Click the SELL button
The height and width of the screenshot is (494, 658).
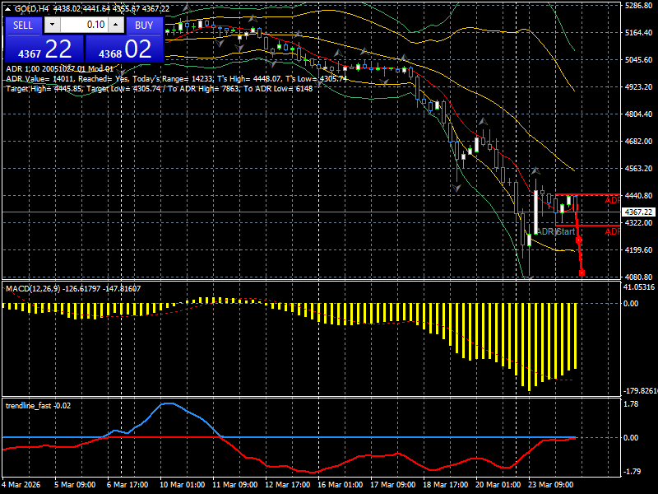[x=23, y=26]
